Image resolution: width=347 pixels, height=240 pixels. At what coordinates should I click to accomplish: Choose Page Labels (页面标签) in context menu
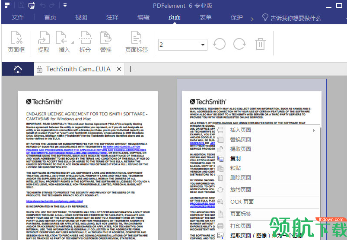point(268,214)
